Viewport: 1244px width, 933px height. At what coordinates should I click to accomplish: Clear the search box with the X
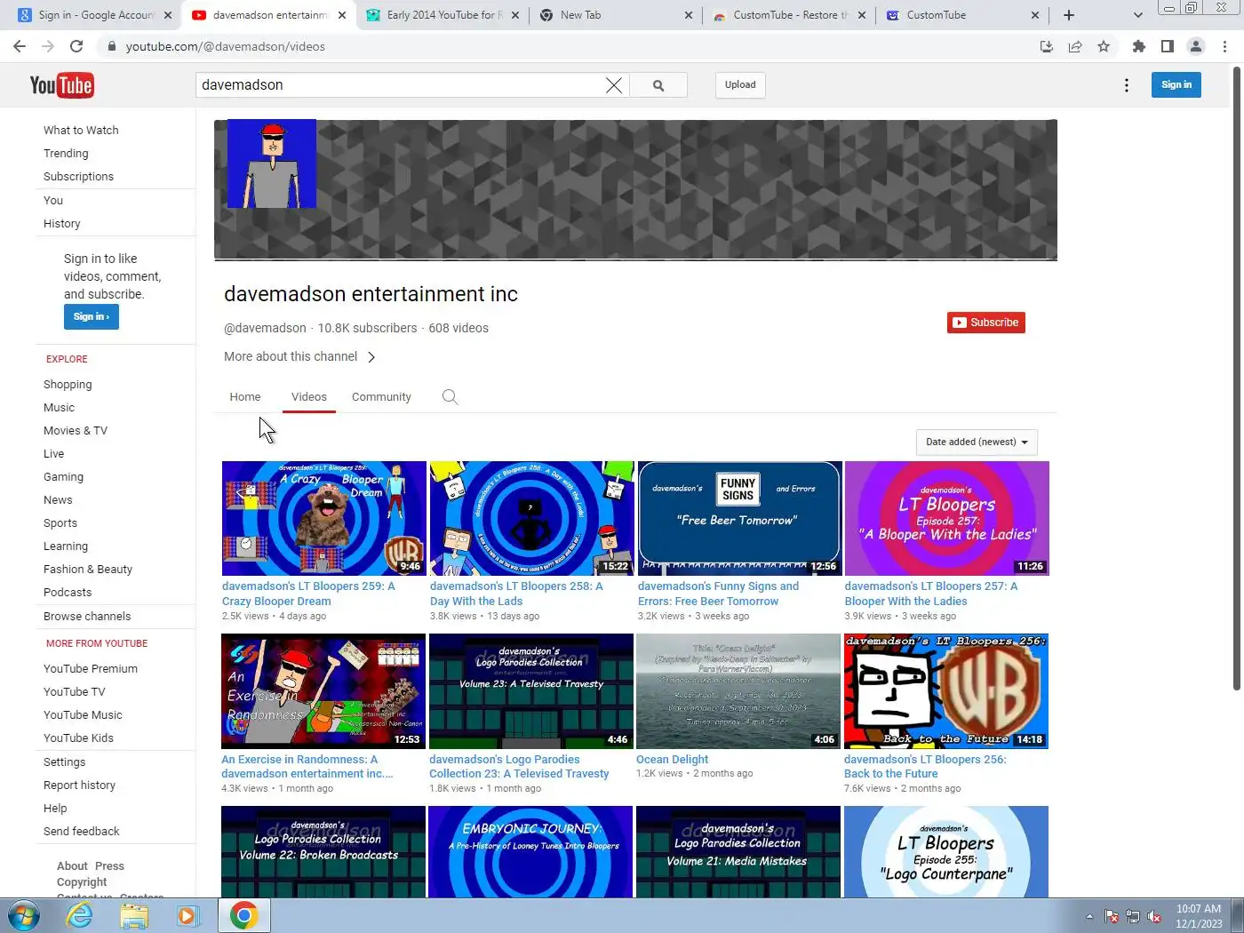tap(614, 85)
